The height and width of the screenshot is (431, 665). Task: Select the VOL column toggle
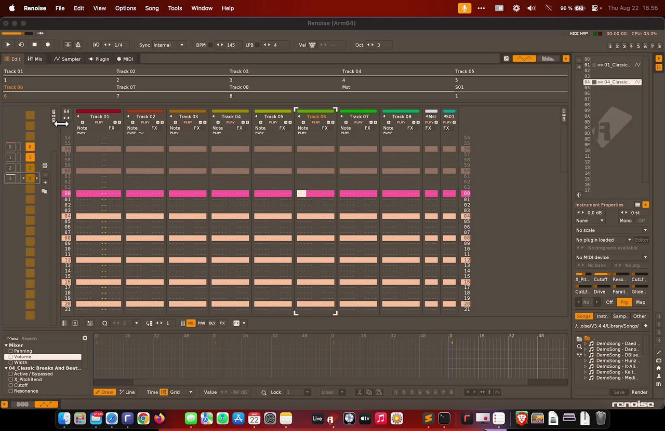(191, 323)
